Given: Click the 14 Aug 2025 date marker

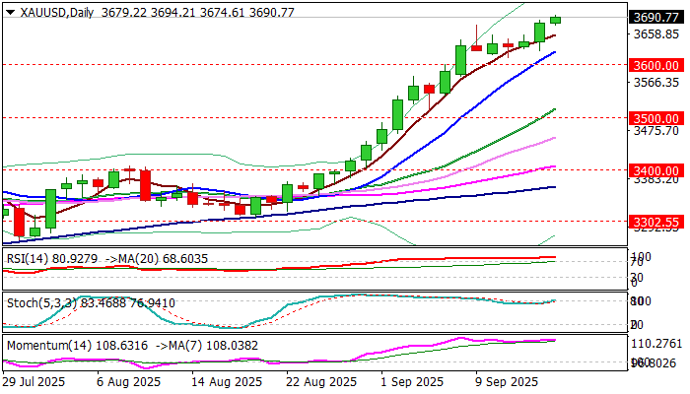Looking at the screenshot, I should (x=226, y=382).
